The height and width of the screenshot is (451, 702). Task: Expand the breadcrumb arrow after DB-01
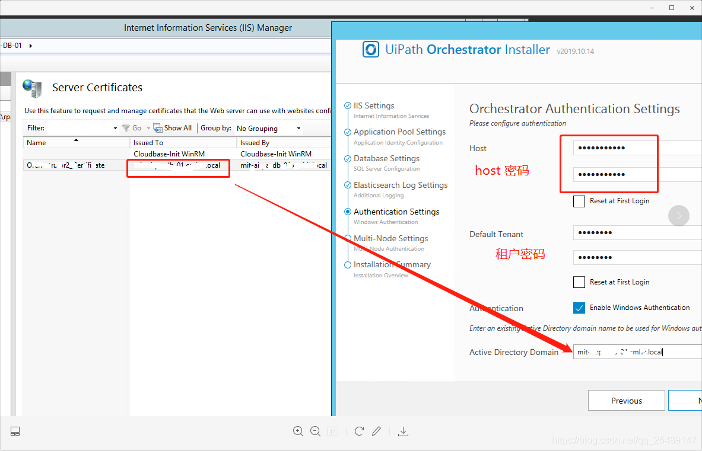point(30,46)
